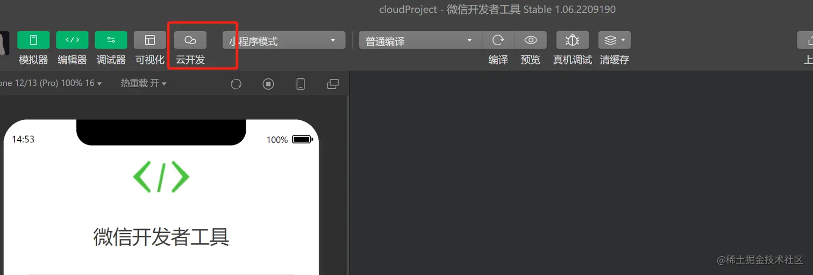The image size is (813, 275).
Task: Open the 普通编译 compile mode dropdown
Action: point(420,40)
